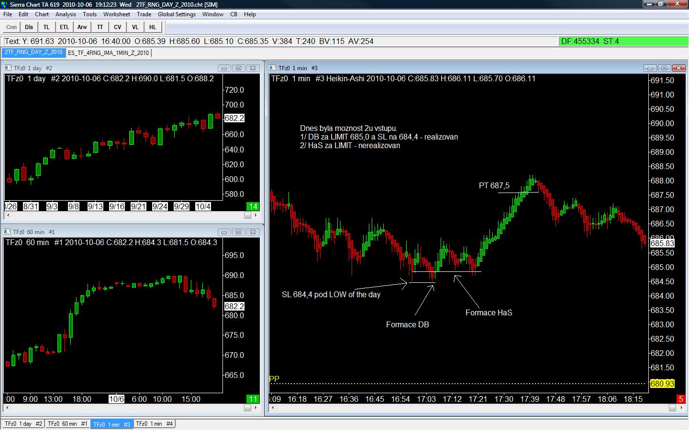Screen dimensions: 689x430
Task: Click the Con connect toolbar button
Action: click(x=11, y=27)
